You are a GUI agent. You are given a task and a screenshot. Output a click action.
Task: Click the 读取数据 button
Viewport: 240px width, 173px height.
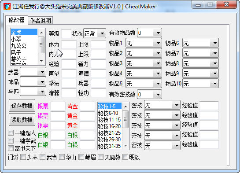pyautogui.click(x=22, y=120)
